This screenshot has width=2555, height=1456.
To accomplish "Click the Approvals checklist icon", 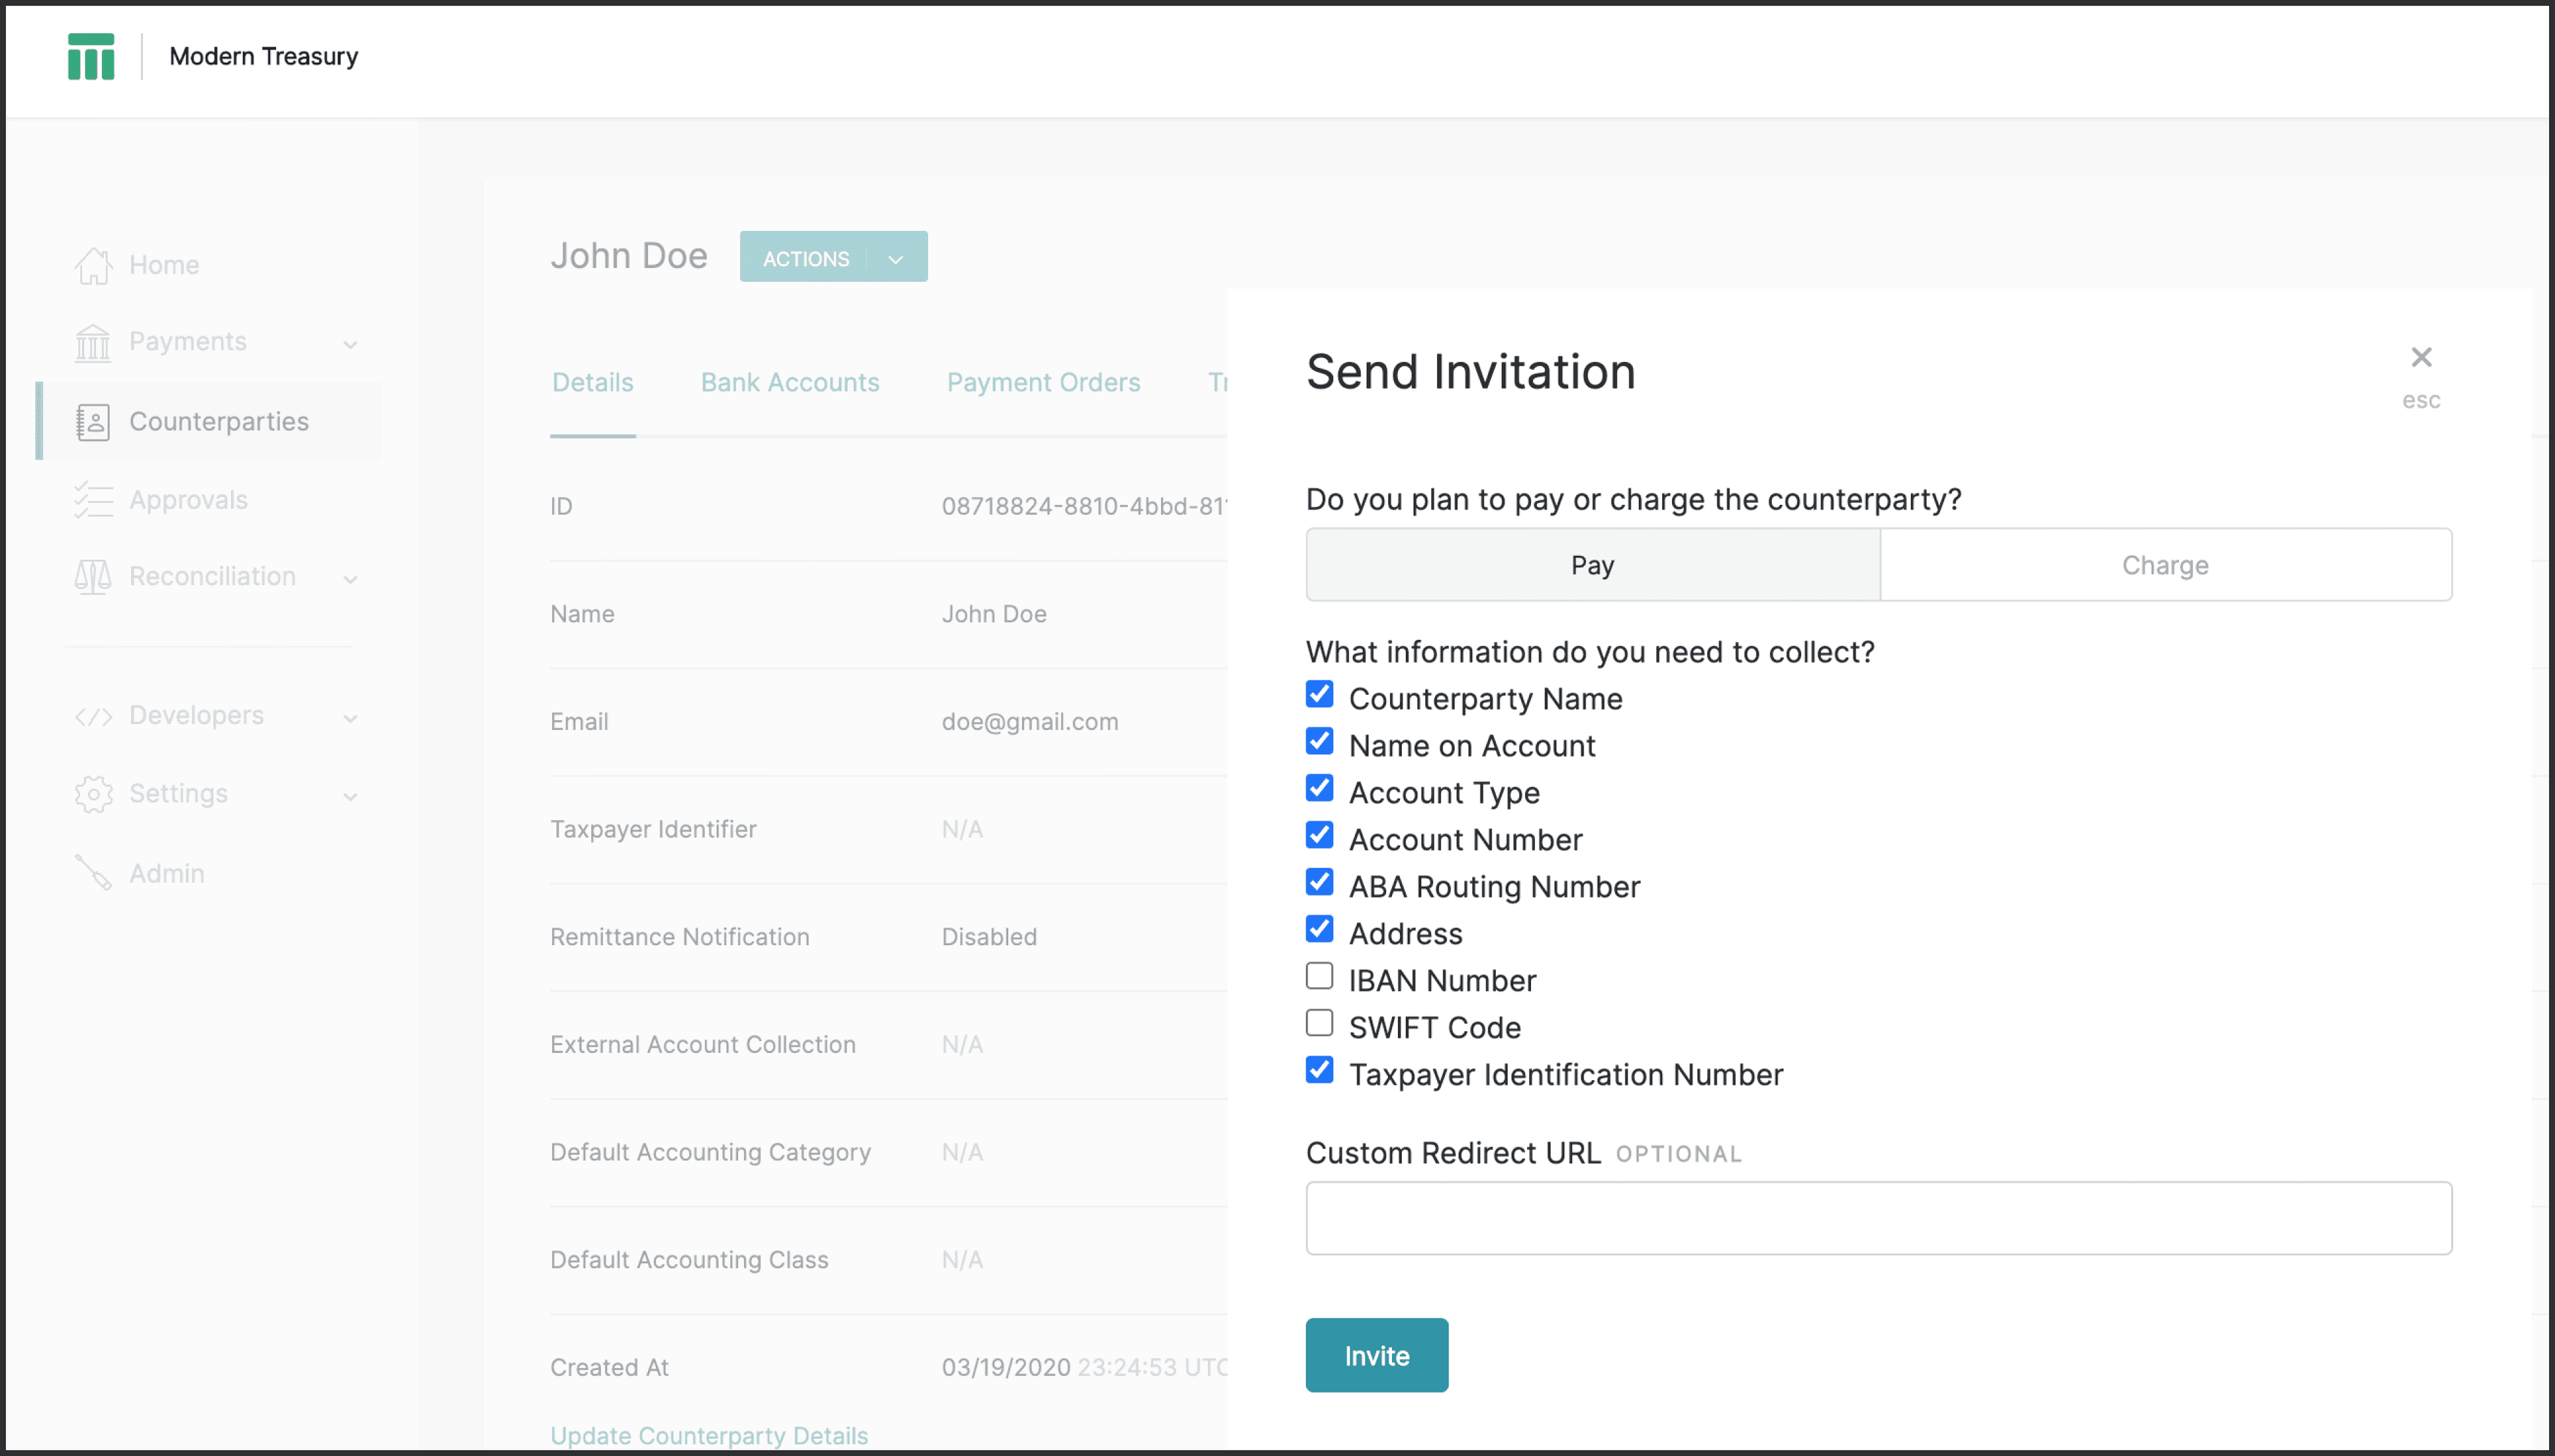I will [x=93, y=500].
